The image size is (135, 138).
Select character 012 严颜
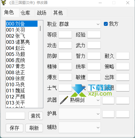pos(22,97)
